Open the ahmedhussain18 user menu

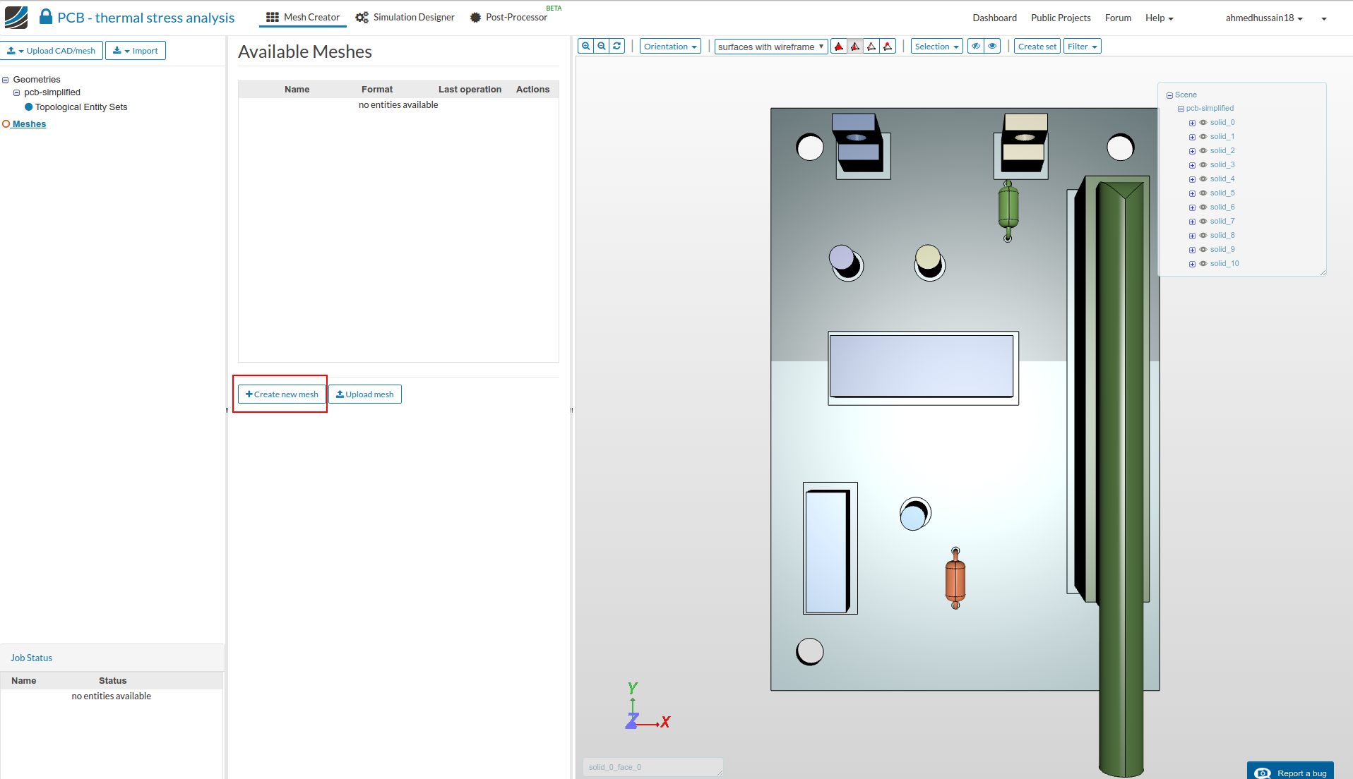pos(1264,18)
